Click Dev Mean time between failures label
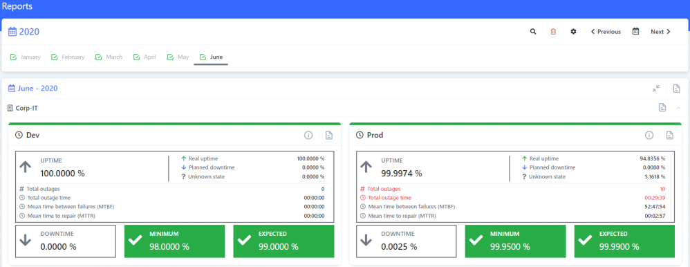Image resolution: width=690 pixels, height=267 pixels. click(71, 207)
